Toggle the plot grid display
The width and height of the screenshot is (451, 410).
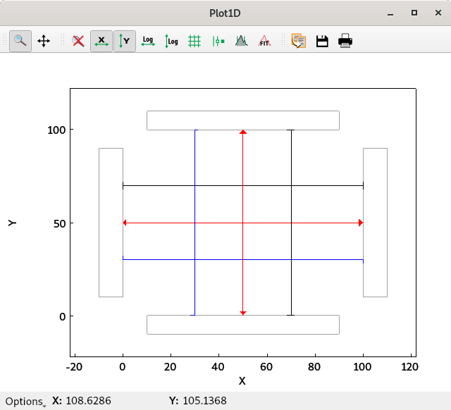pyautogui.click(x=194, y=41)
